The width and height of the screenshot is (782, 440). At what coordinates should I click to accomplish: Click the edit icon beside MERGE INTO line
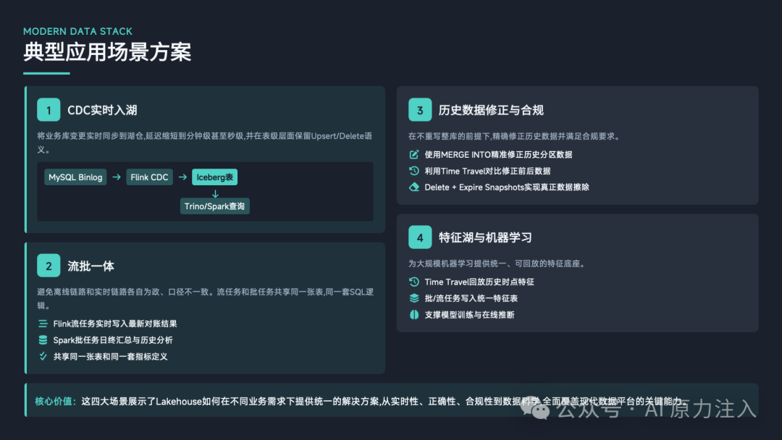(x=414, y=154)
